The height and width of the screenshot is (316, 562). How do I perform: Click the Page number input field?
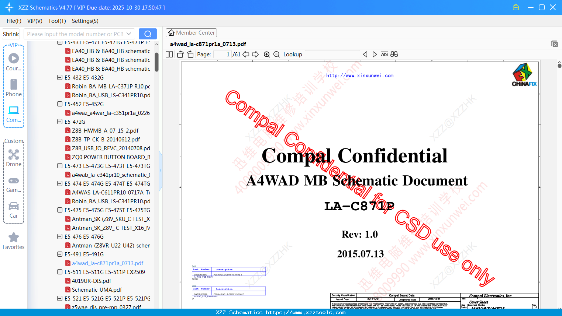222,54
